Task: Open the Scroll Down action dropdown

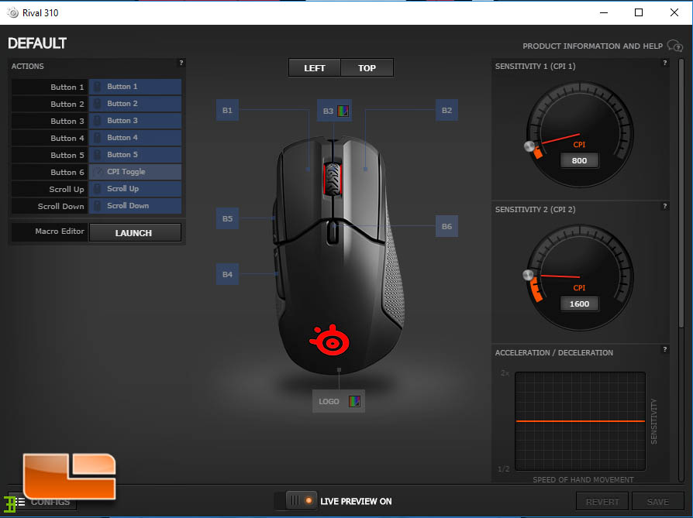Action: click(x=135, y=206)
